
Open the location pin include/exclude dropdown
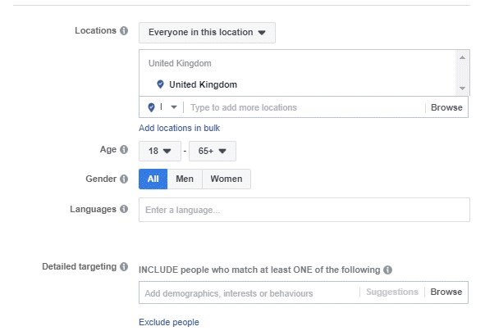click(x=162, y=107)
